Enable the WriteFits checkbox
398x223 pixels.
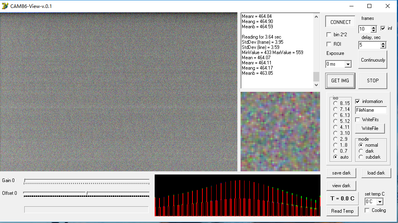pyautogui.click(x=357, y=120)
